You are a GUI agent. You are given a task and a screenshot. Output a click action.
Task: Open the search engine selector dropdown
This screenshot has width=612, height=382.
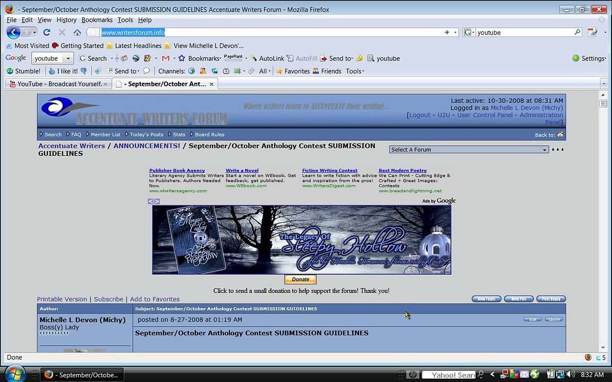click(469, 32)
